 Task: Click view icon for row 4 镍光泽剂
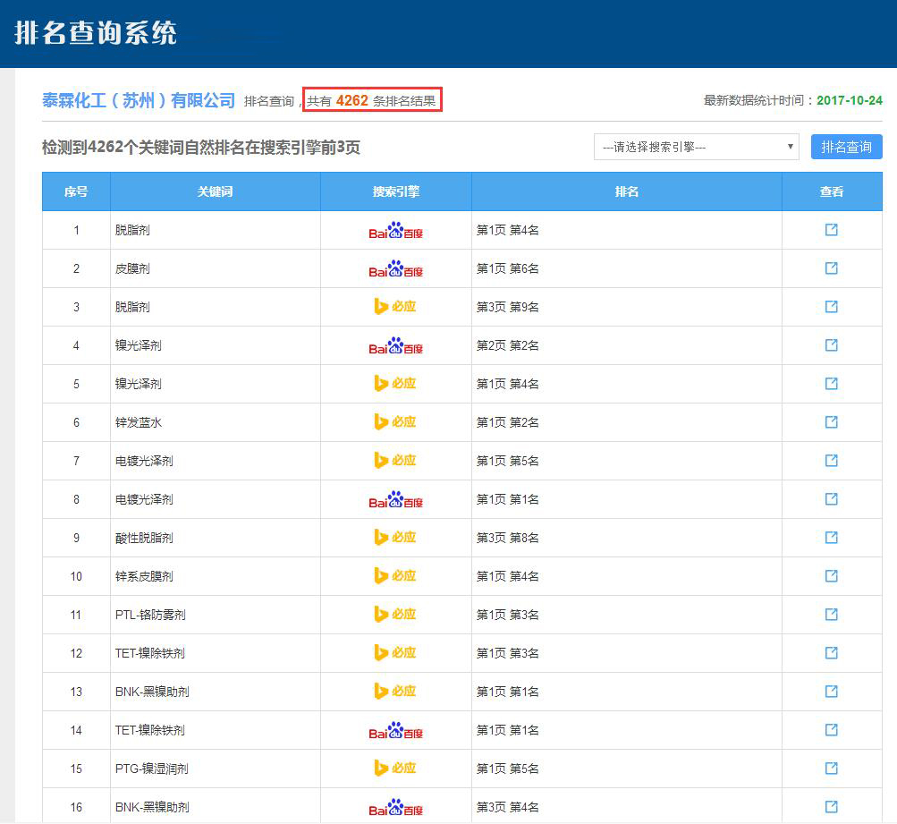831,345
